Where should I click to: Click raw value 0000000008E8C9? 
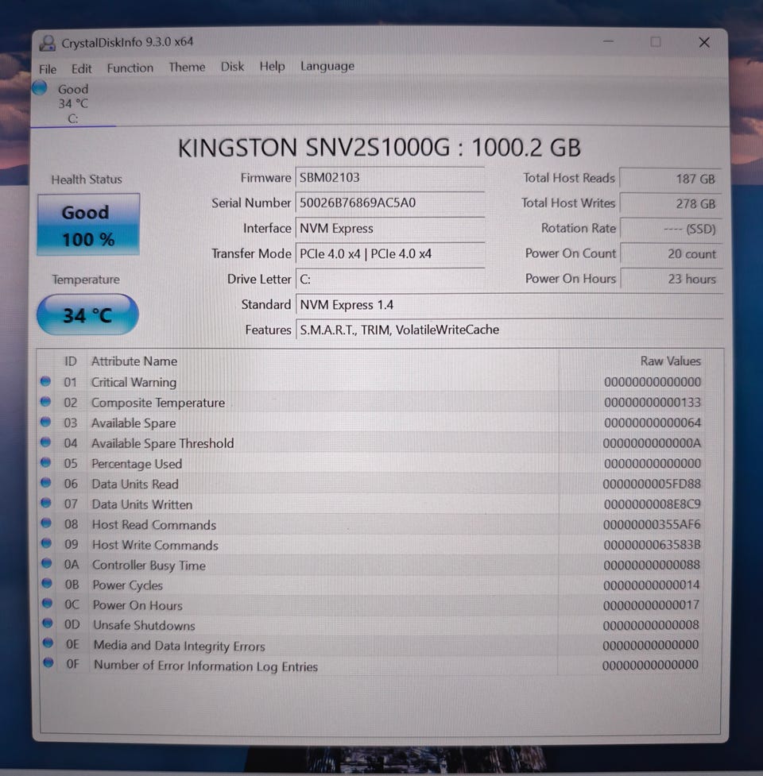click(x=652, y=504)
